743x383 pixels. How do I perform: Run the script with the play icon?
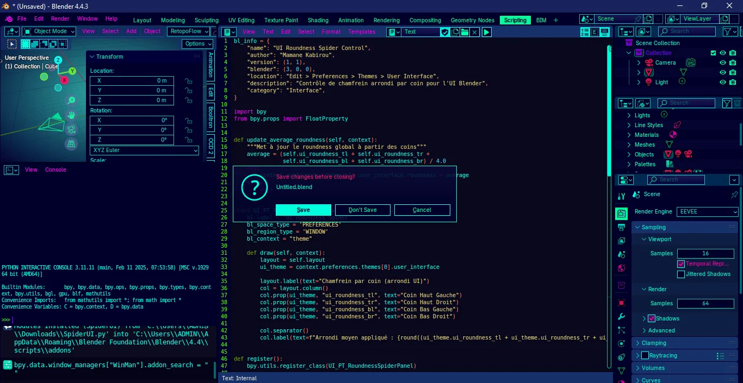coord(487,32)
